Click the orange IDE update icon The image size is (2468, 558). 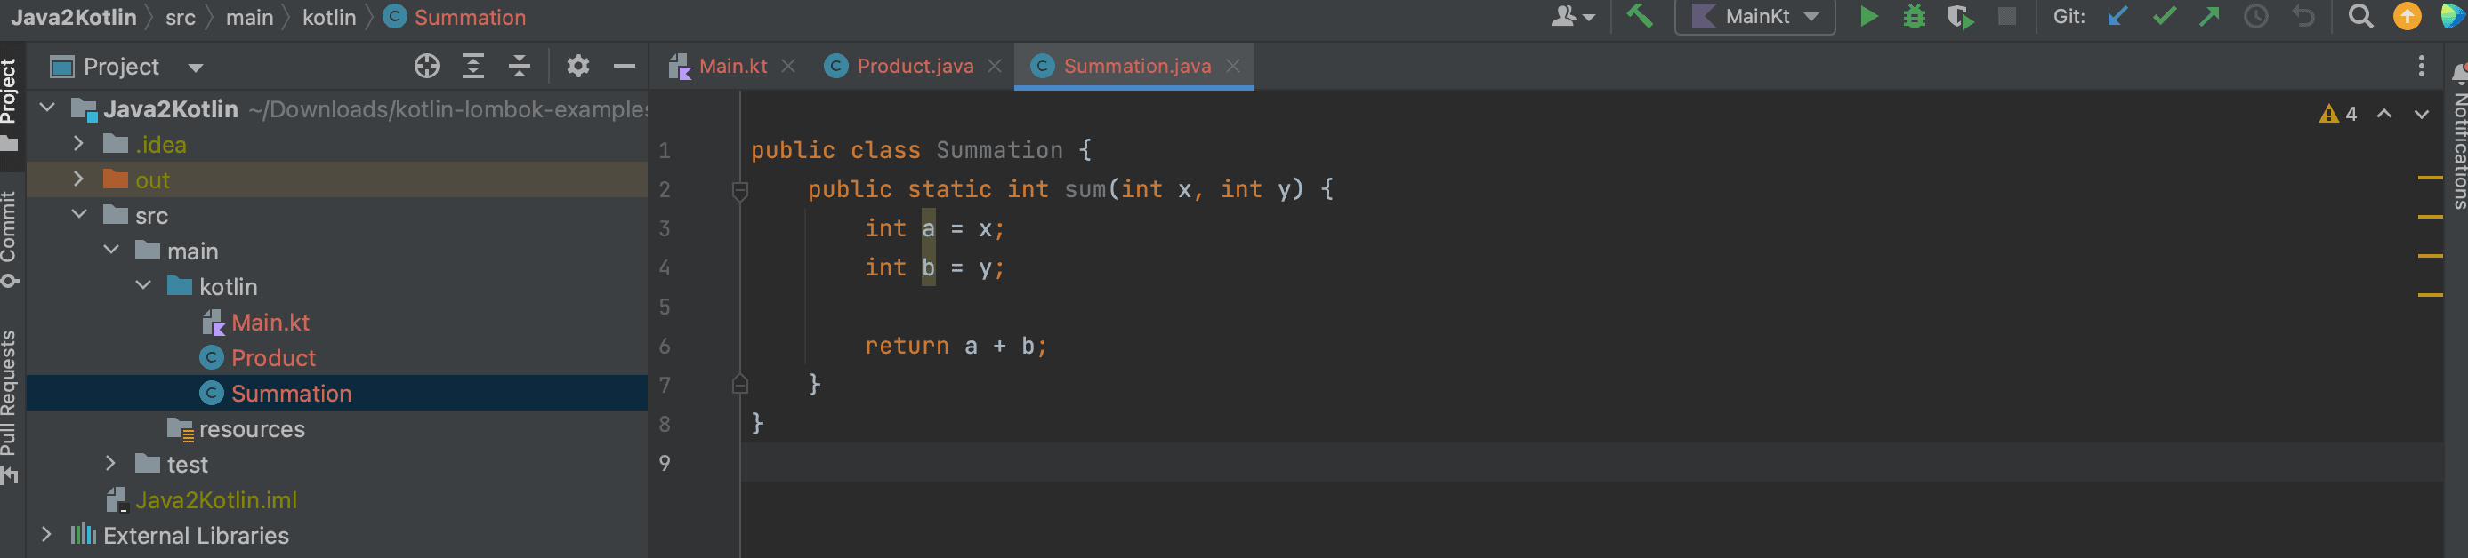pos(2407,16)
